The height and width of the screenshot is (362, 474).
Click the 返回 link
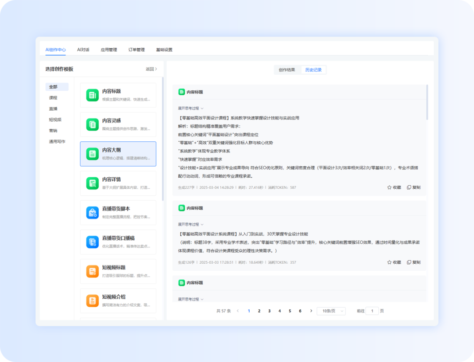click(151, 69)
